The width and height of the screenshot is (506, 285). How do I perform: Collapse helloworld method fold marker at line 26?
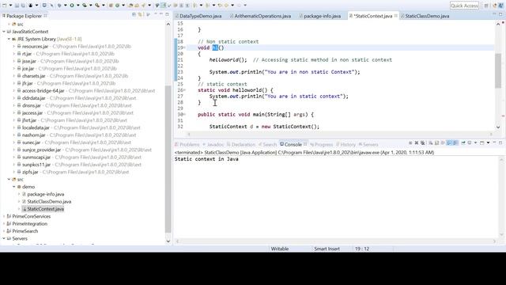[184, 90]
